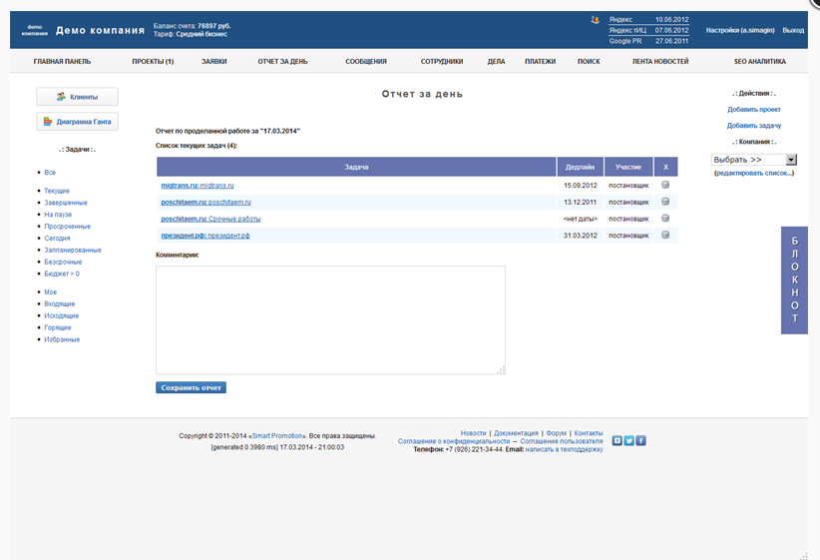Image resolution: width=820 pixels, height=560 pixels.
Task: Filter tasks by Сегодня
Action: click(x=57, y=239)
